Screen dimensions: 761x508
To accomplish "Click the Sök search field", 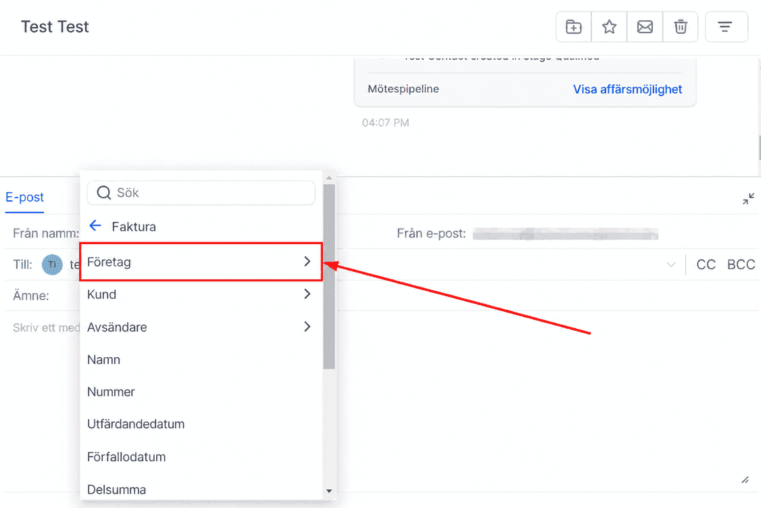I will click(x=201, y=193).
